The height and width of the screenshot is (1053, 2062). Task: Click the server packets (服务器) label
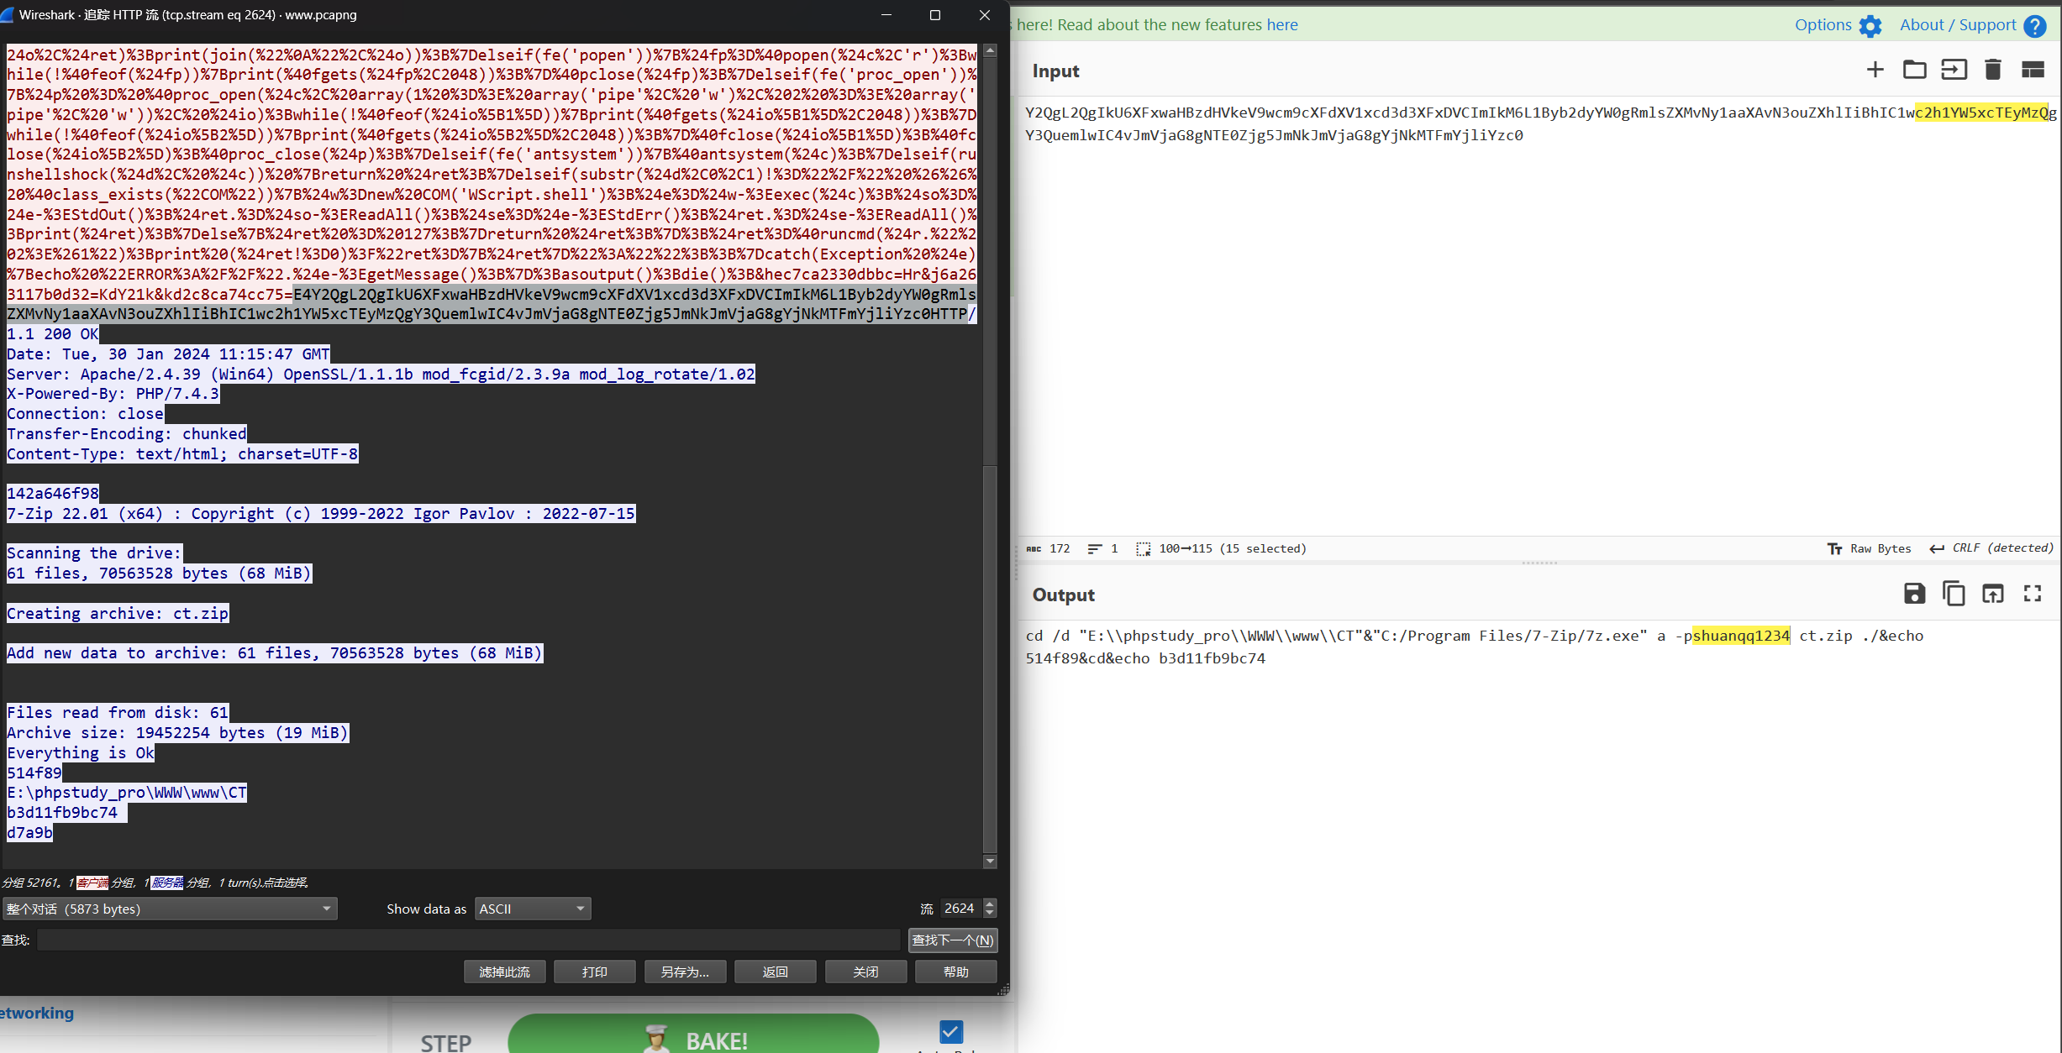point(167,883)
